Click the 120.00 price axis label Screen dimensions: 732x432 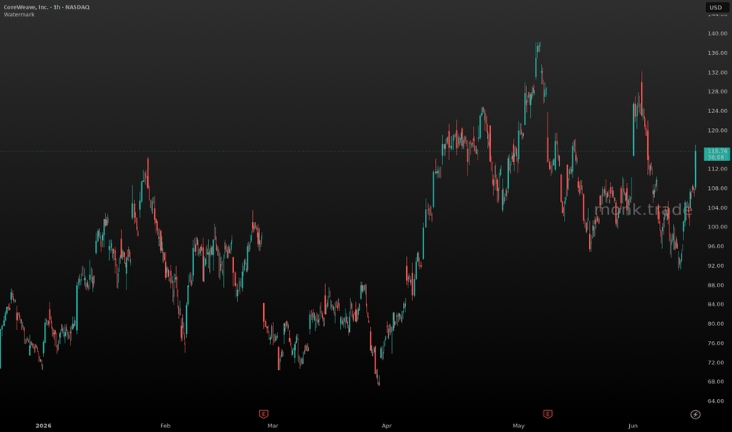point(717,130)
